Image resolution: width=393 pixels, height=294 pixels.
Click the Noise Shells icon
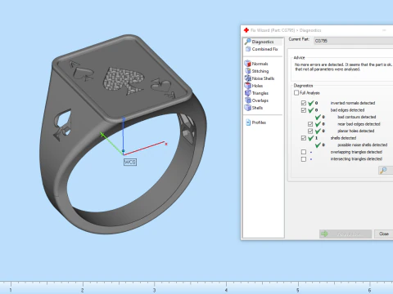(x=247, y=78)
